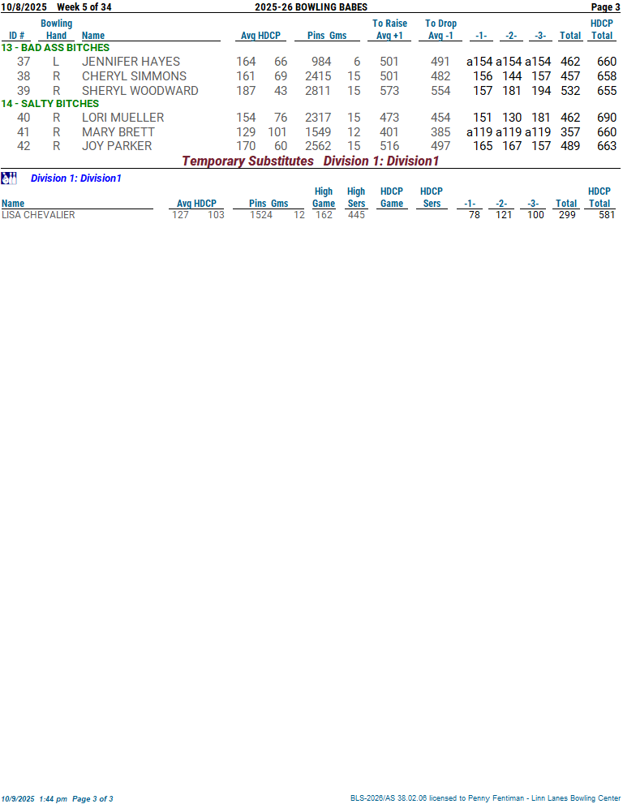Viewport: 623px width, 804px height.
Task: Click the bowling pins icon beside Division 1
Action: [x=9, y=178]
